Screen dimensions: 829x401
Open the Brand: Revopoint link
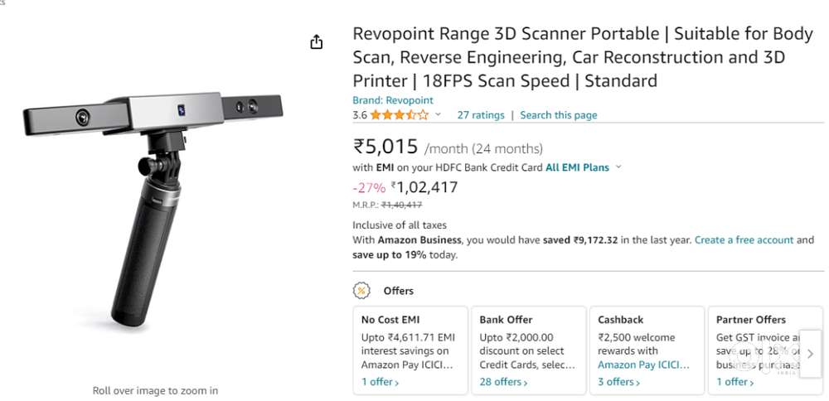392,100
